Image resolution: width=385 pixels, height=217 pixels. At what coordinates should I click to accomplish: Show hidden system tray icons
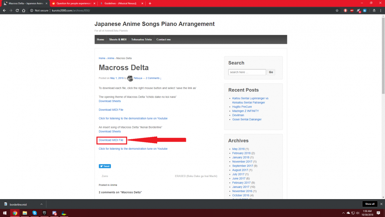point(343,213)
